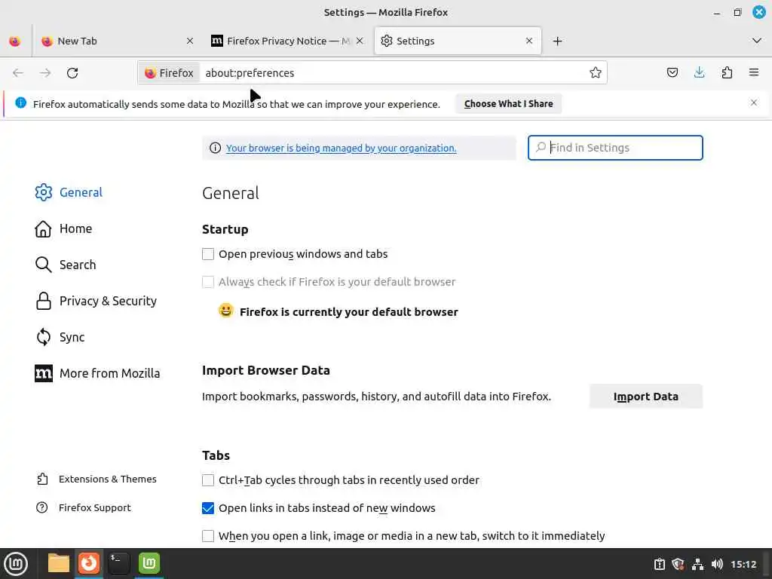Screen dimensions: 772x579
Task: Dismiss the data sharing notification bar
Action: pyautogui.click(x=754, y=103)
